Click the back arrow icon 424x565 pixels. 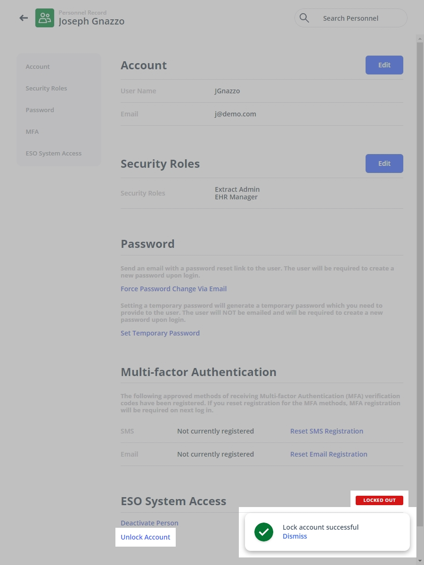click(24, 18)
